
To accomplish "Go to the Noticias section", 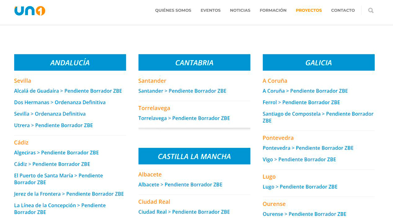I will 240,10.
